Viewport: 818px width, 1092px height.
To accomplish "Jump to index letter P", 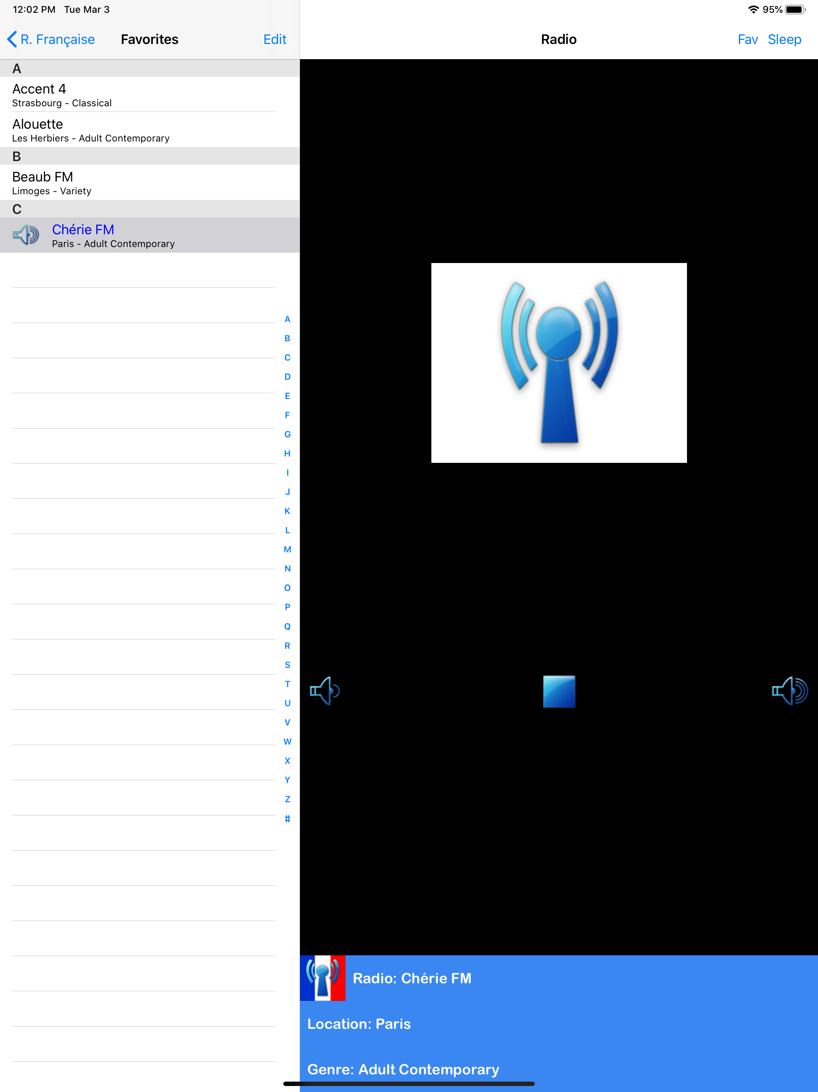I will 288,607.
